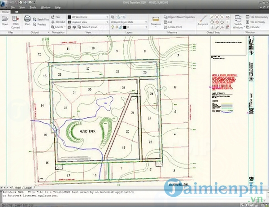Open Named Views dialog
The image size is (269, 207).
(x=87, y=27)
